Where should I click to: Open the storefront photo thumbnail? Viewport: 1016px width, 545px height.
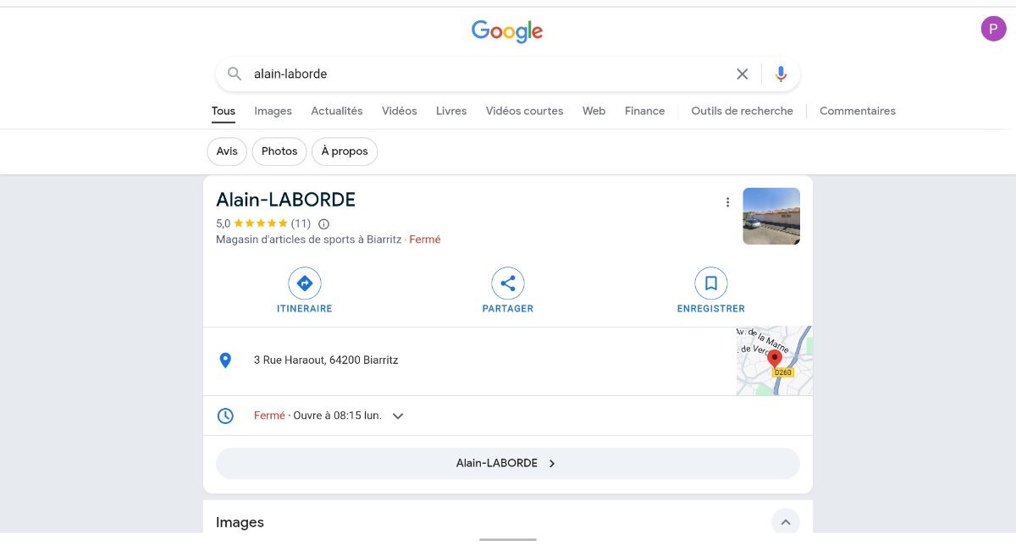coord(771,217)
